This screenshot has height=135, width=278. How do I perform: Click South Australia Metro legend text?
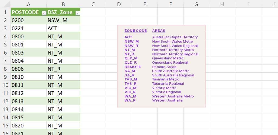[x=171, y=71]
